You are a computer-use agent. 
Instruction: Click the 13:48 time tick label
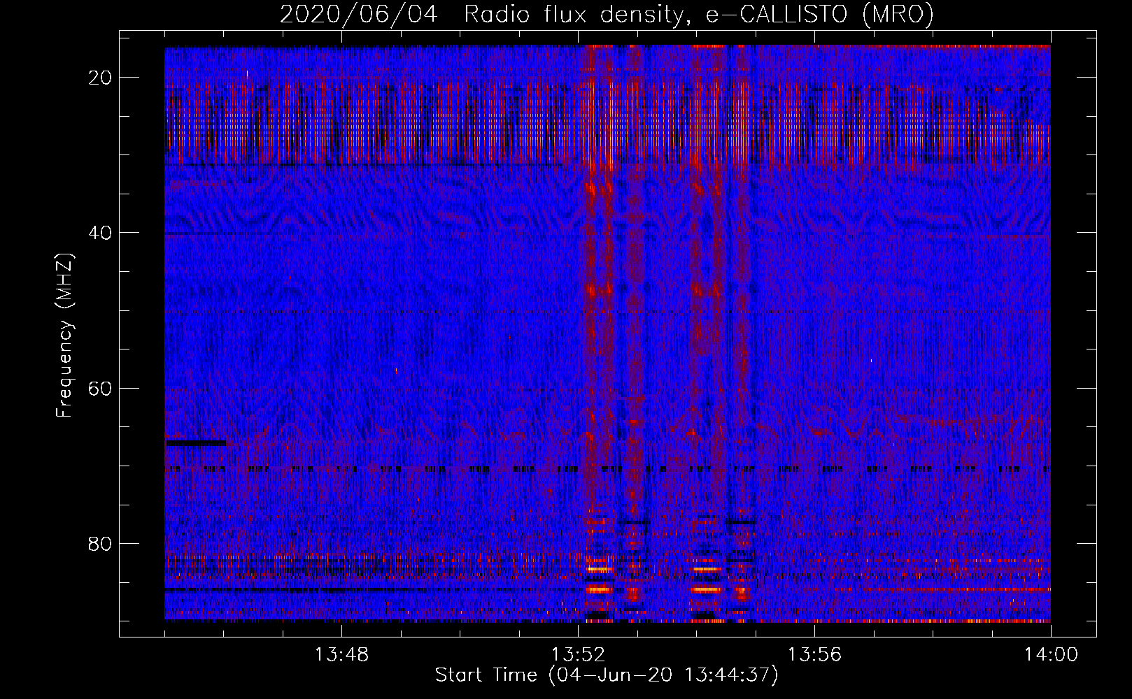click(341, 655)
